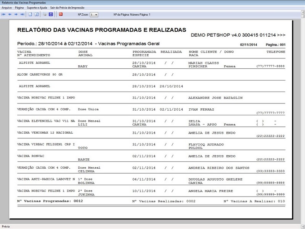Click the Período 28/10/2014 à 02/12/2014 line
Screen dimensions: 305x229
coord(88,44)
